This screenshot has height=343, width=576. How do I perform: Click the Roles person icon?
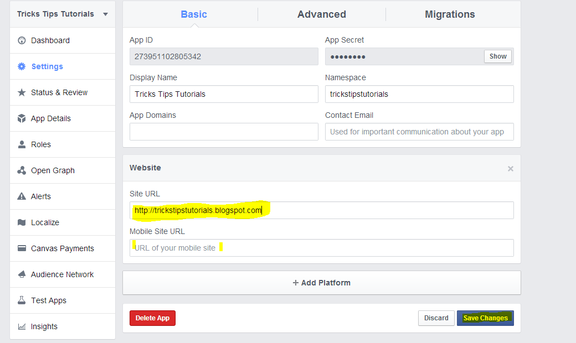coord(22,144)
